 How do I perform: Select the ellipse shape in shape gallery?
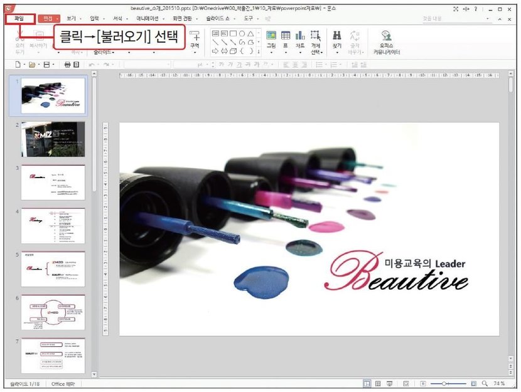click(242, 33)
